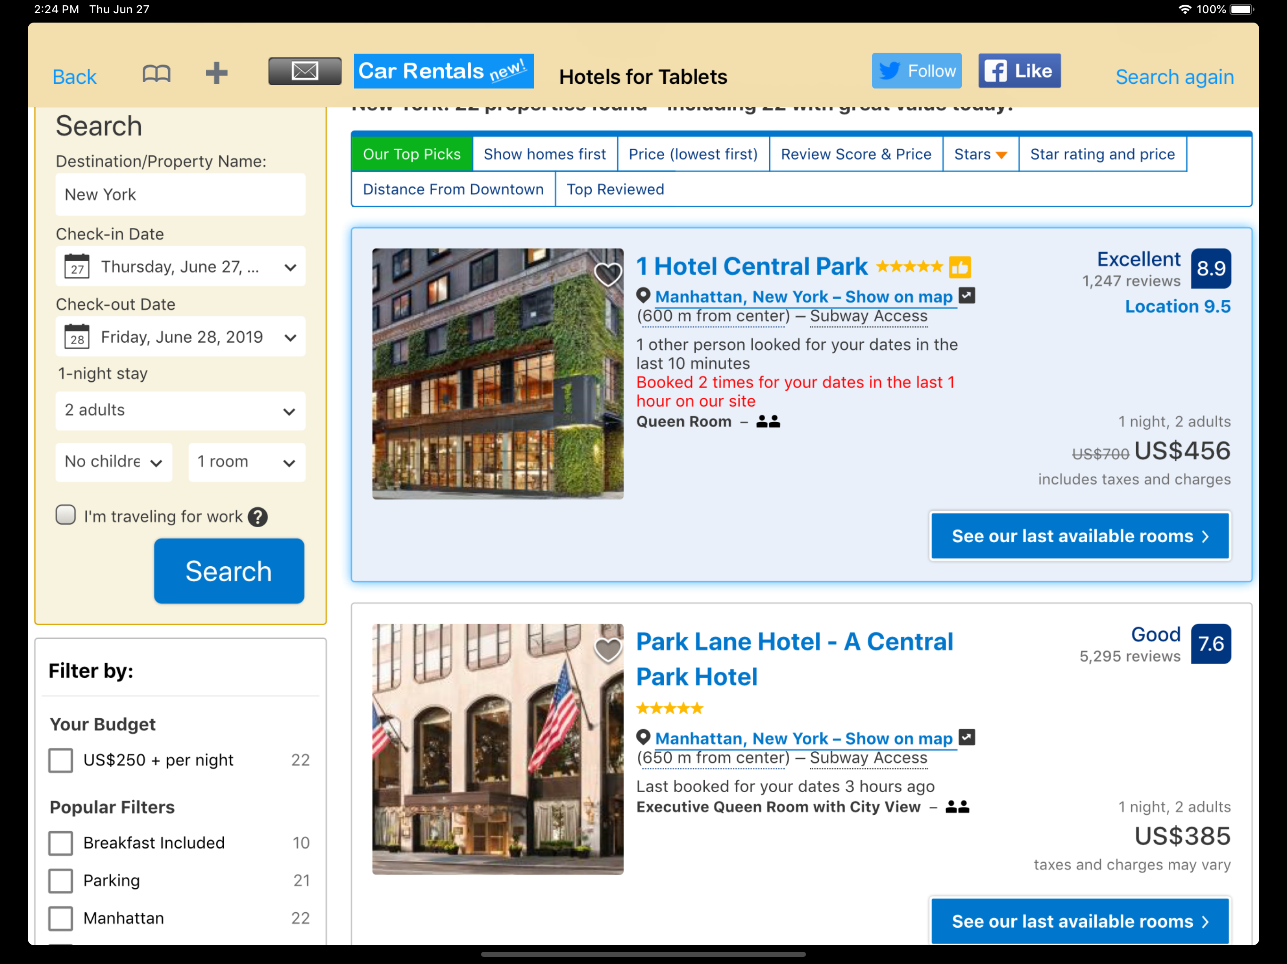
Task: Click the US$456 price
Action: 1182,450
